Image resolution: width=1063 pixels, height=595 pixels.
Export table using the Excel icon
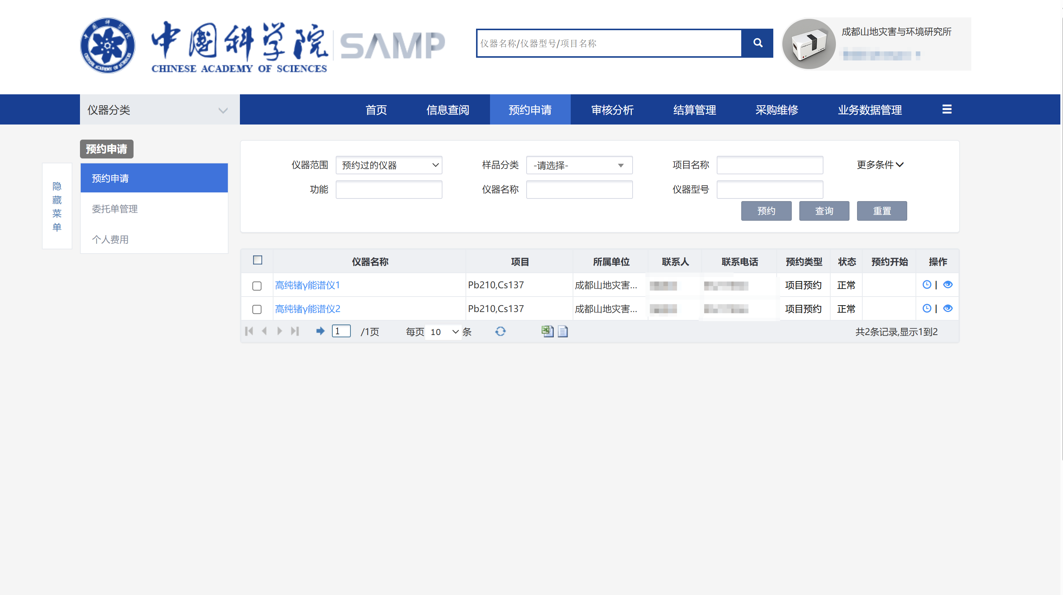pos(547,331)
